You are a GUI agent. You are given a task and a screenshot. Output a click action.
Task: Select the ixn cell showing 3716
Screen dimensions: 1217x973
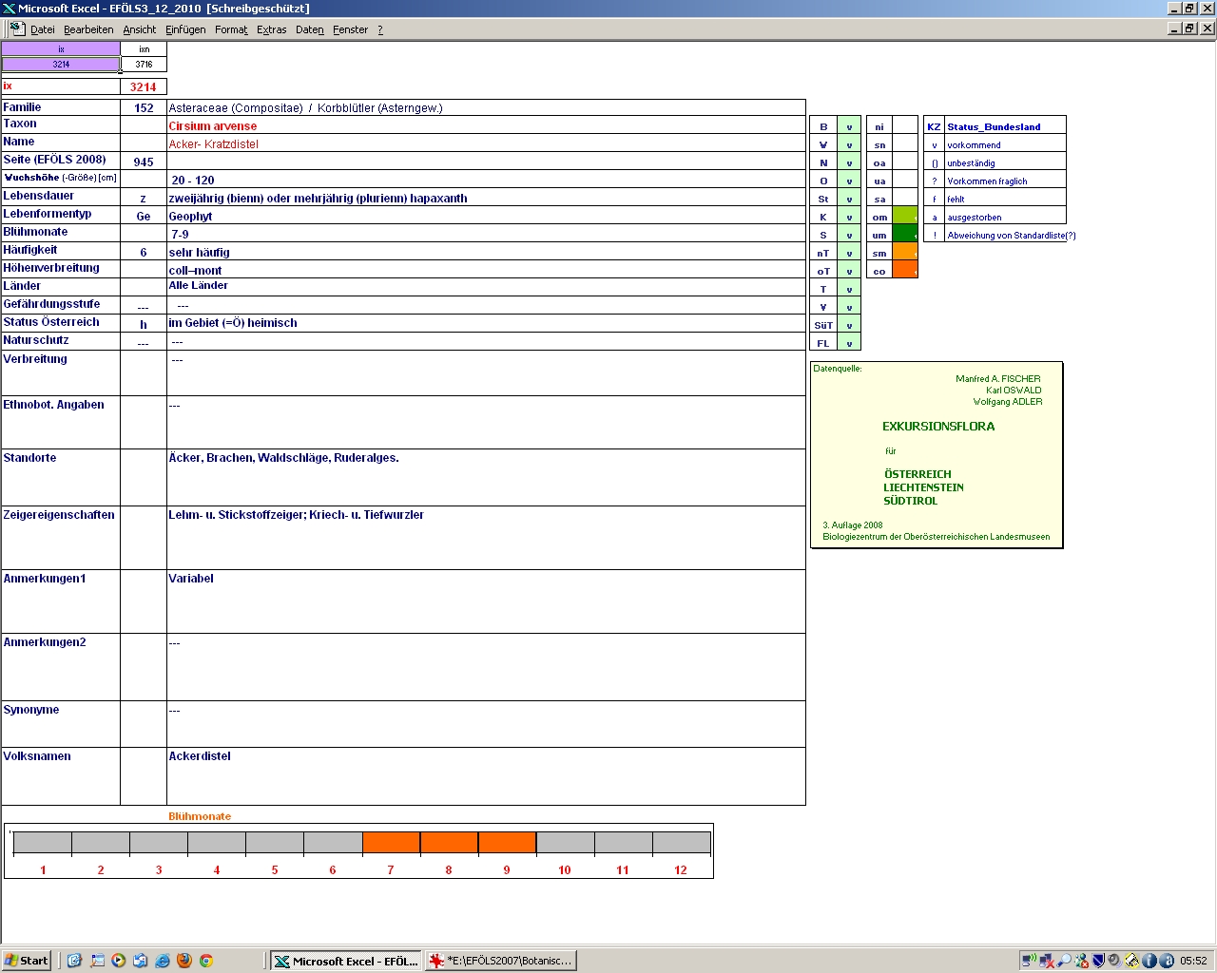coord(144,65)
